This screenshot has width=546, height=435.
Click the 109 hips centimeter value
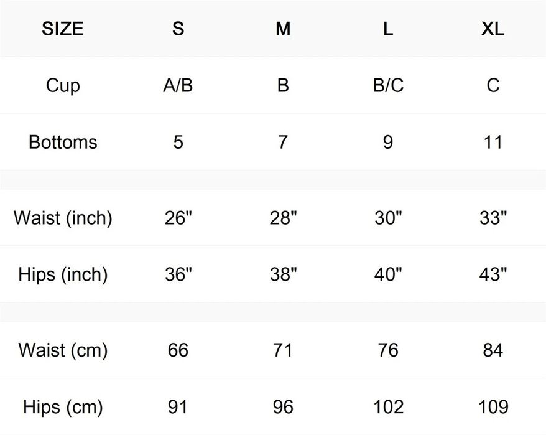tap(493, 407)
